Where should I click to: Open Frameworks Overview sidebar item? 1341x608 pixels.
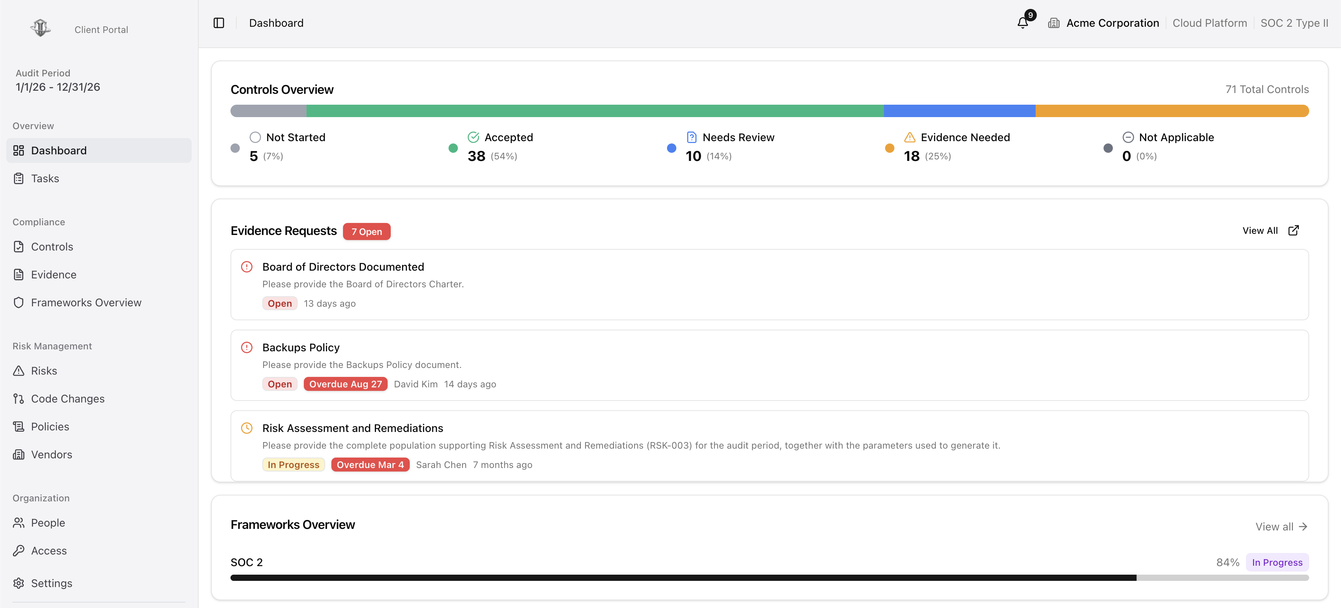[x=99, y=303]
